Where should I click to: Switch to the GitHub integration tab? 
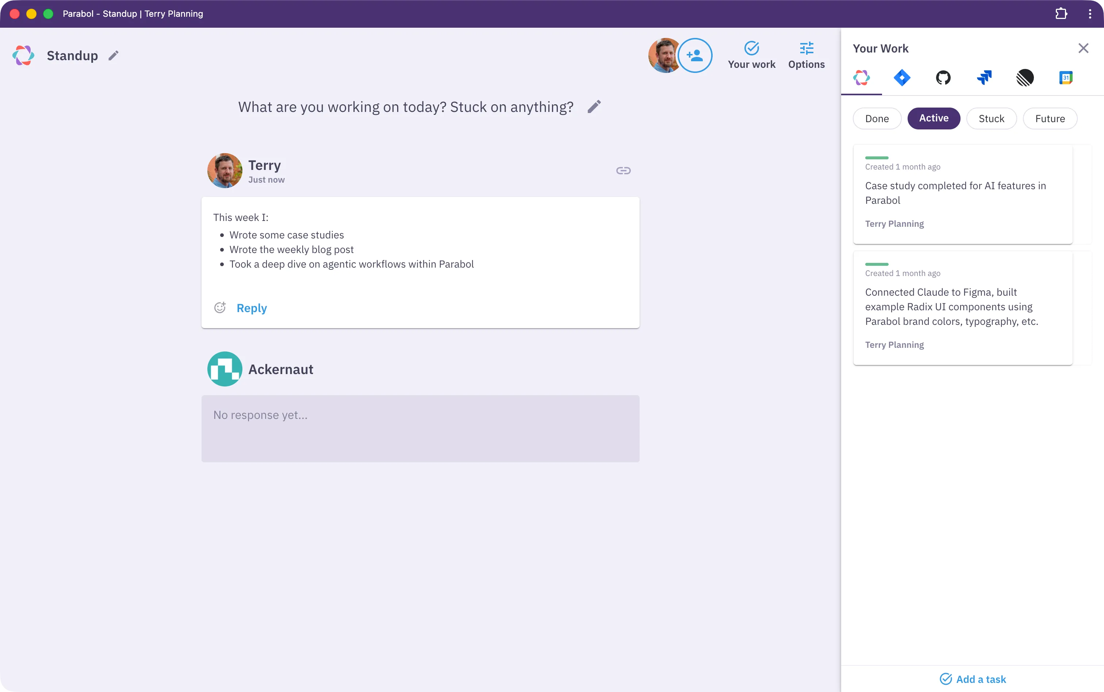(x=943, y=78)
